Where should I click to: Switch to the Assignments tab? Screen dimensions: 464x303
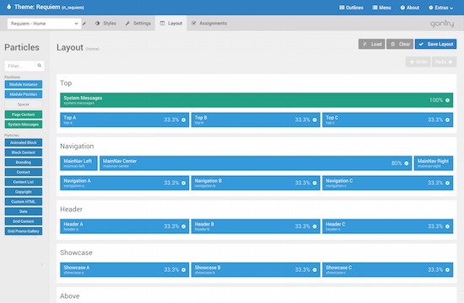pyautogui.click(x=209, y=24)
